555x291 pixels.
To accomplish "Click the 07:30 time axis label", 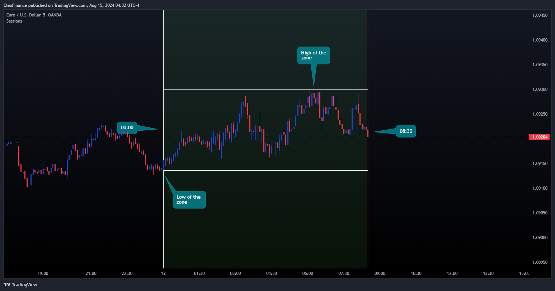I will point(344,273).
